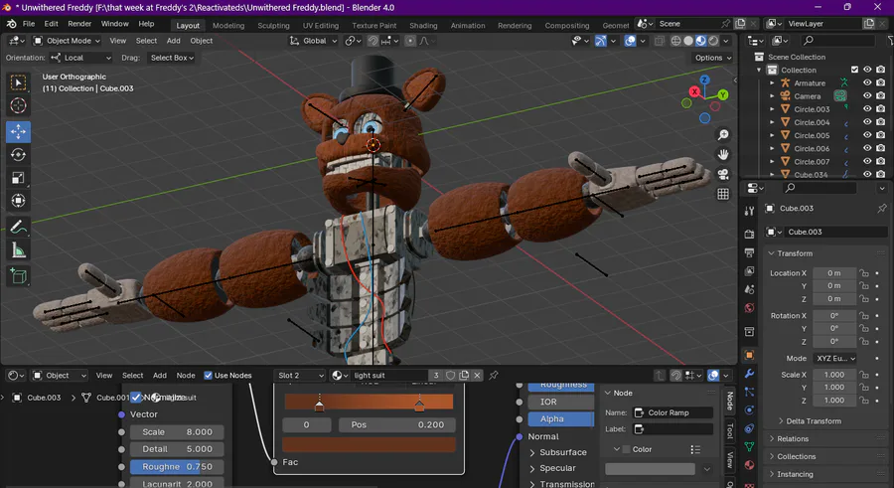Open the Render menu
Image resolution: width=894 pixels, height=488 pixels.
coord(79,24)
